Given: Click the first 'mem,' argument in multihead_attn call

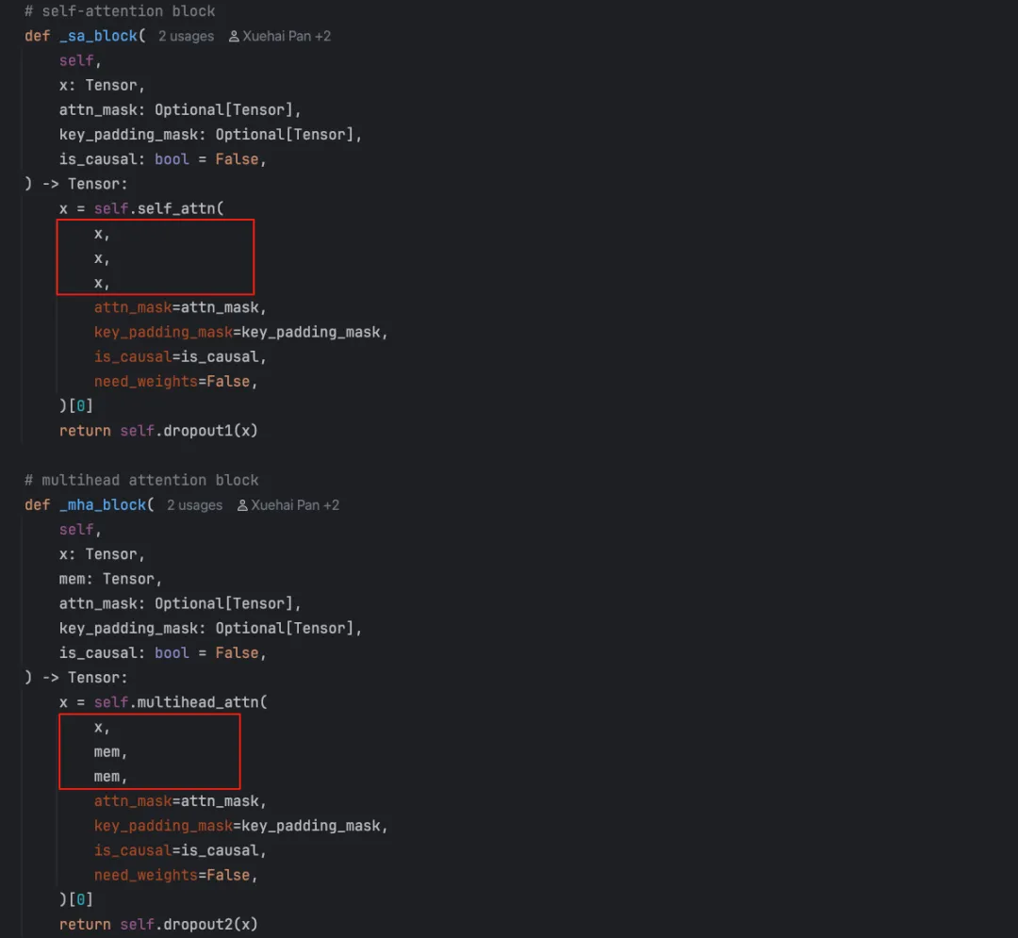Looking at the screenshot, I should 110,752.
